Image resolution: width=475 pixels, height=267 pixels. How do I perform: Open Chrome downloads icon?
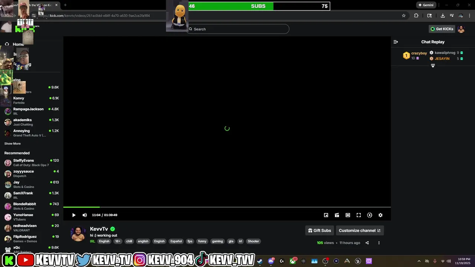[443, 16]
